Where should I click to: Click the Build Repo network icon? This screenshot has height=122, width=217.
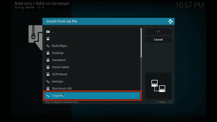[48, 46]
